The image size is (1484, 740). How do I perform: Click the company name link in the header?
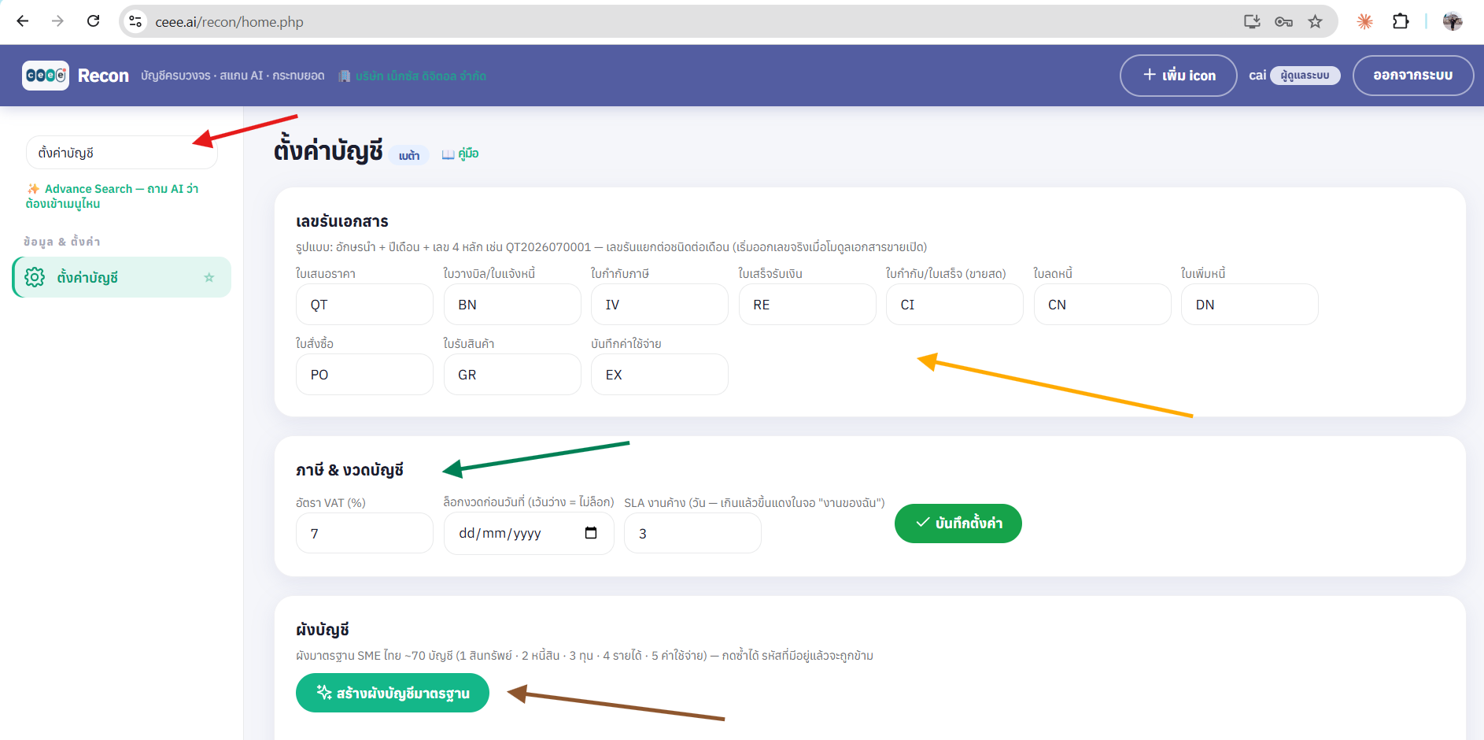(x=421, y=76)
